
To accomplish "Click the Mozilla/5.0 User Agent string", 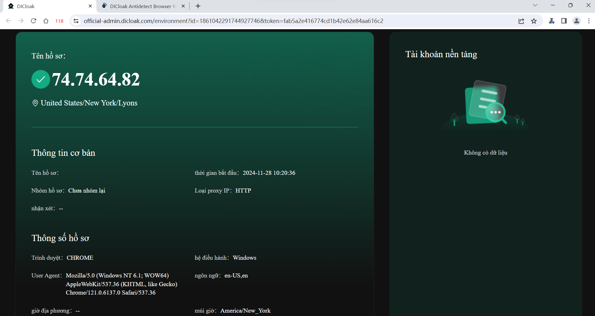I will click(x=121, y=284).
